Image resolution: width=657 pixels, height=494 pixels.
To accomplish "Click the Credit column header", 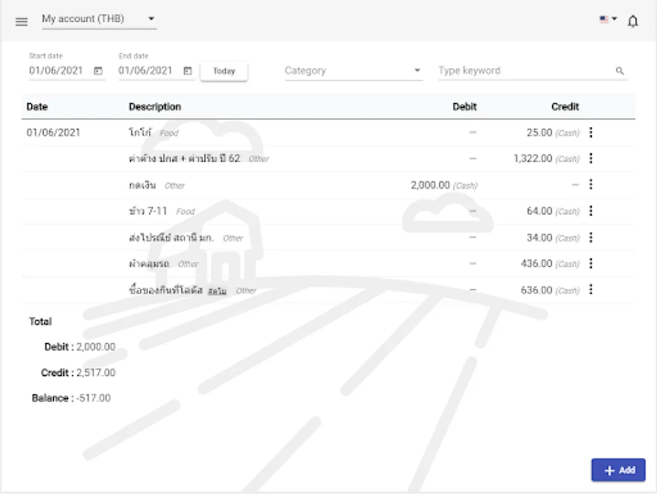I will (x=565, y=107).
